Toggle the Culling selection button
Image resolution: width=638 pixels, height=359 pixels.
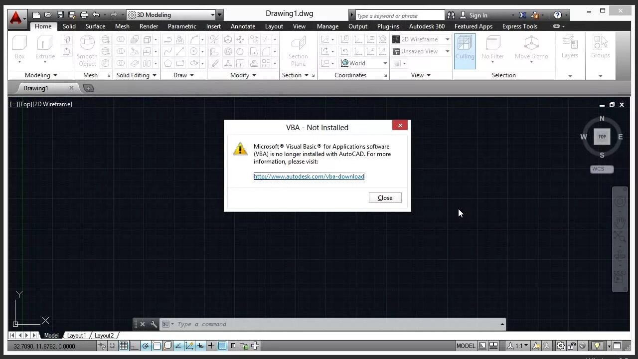(465, 51)
